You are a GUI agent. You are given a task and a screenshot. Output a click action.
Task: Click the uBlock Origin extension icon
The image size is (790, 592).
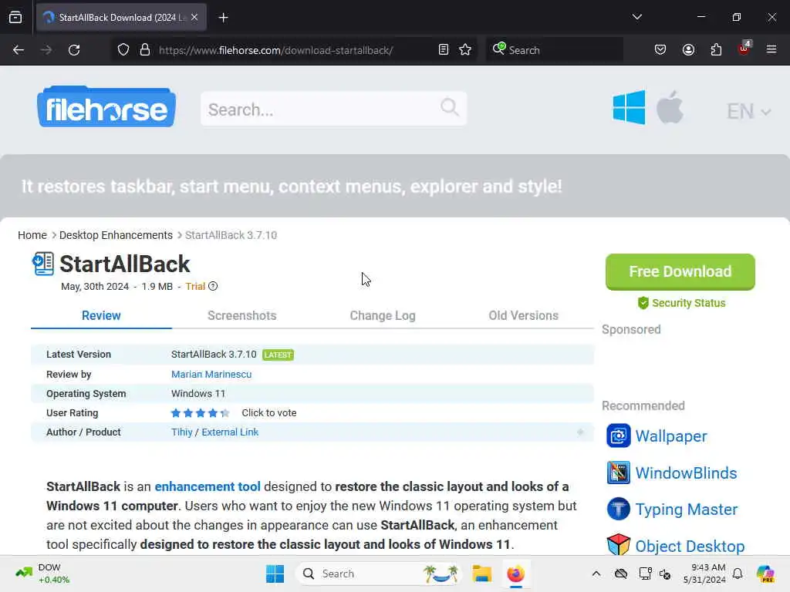744,49
